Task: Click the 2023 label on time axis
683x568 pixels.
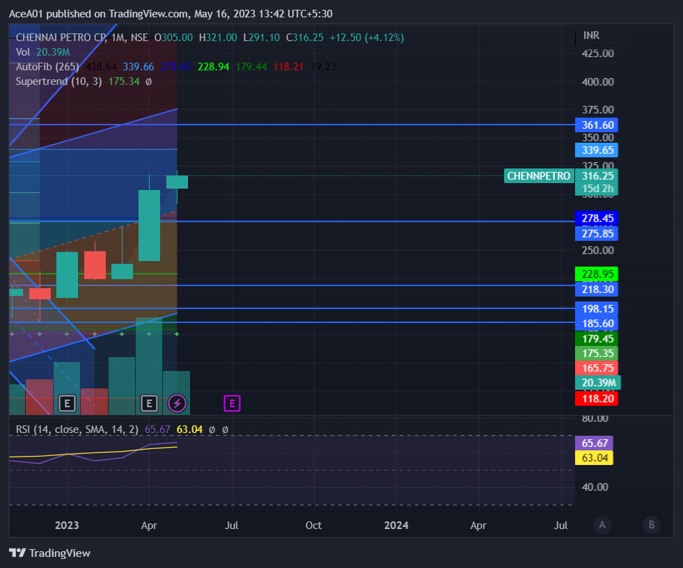Action: coord(67,526)
